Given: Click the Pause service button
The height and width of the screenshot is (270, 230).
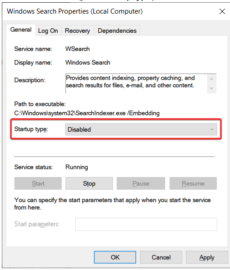Looking at the screenshot, I should click(x=141, y=183).
